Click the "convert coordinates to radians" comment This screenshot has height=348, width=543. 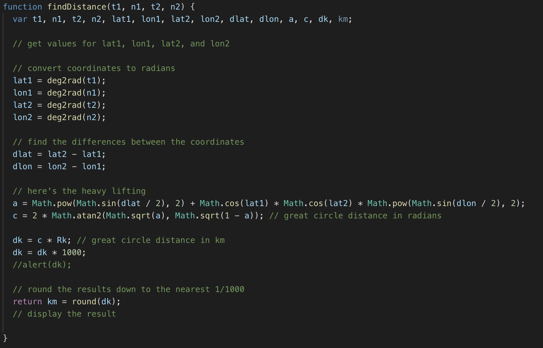(94, 68)
